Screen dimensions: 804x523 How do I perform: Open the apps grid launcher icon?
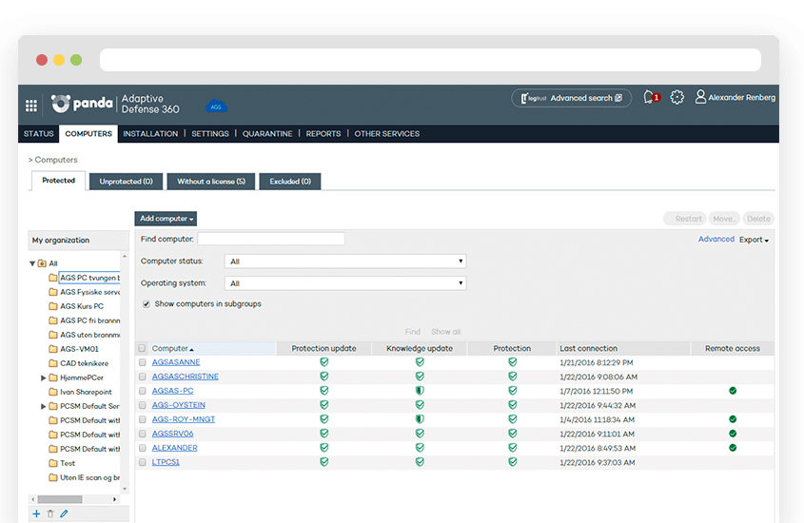pos(31,105)
